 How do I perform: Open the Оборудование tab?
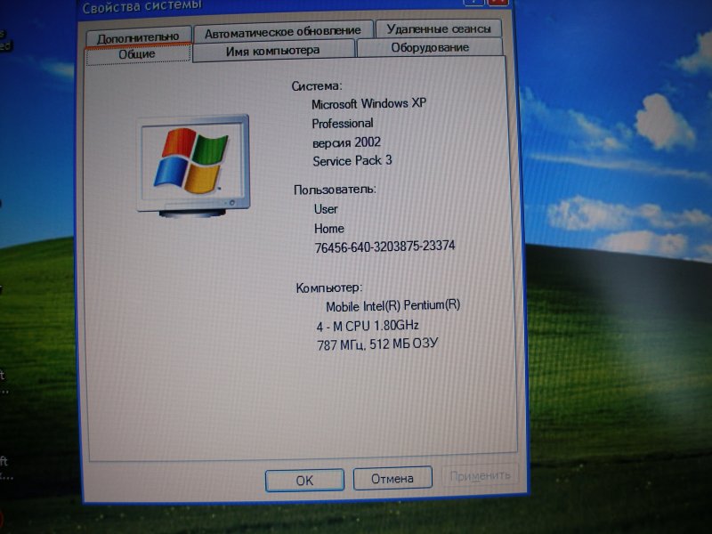click(429, 48)
